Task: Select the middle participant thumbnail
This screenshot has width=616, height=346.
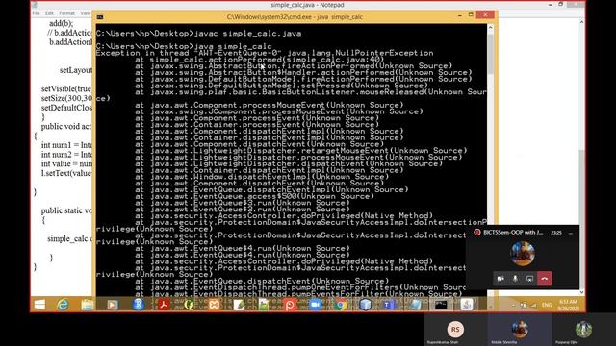Action: (520, 329)
